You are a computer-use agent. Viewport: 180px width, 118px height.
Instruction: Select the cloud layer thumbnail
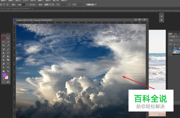tap(176, 51)
